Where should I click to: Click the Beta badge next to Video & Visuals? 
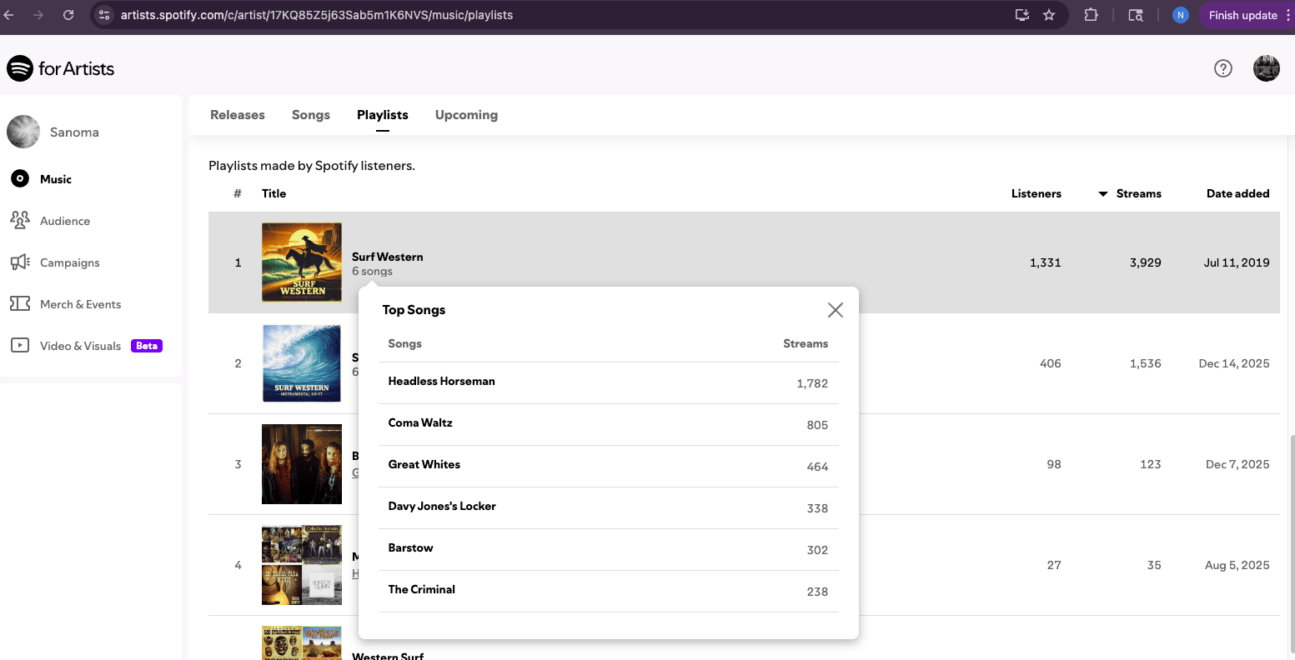[147, 346]
